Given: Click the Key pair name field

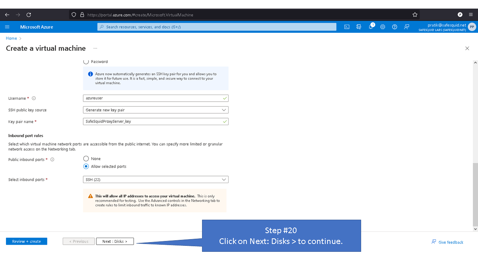Looking at the screenshot, I should (156, 121).
